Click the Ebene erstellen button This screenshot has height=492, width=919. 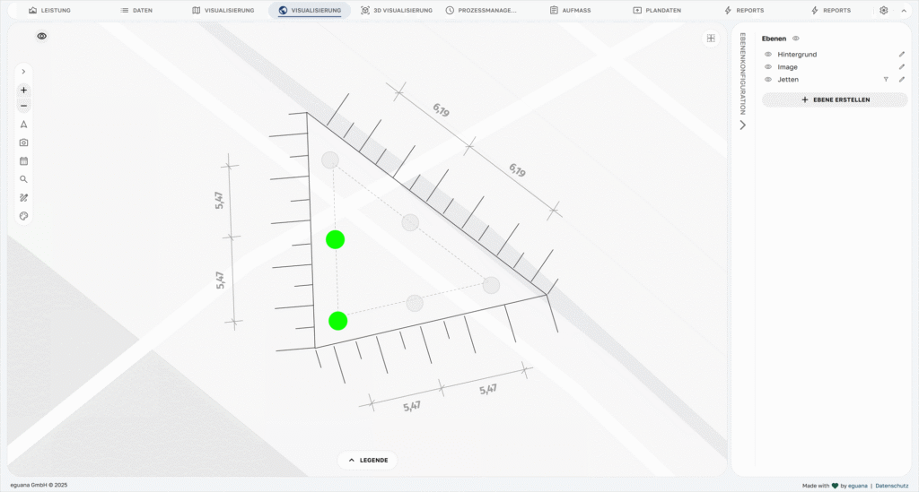[x=835, y=99]
